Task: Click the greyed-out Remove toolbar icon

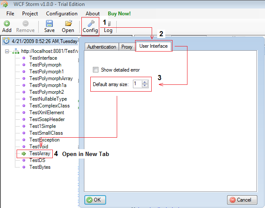Action: (x=26, y=23)
